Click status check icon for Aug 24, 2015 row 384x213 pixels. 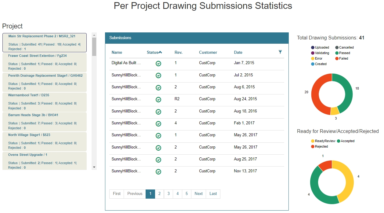pyautogui.click(x=158, y=100)
